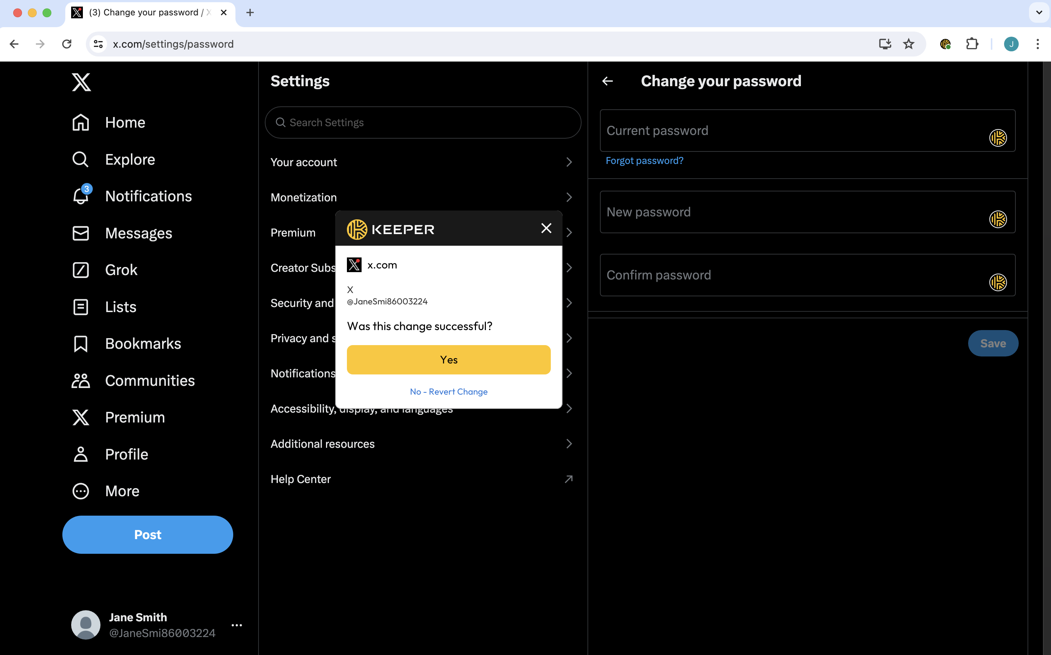Click the back arrow beside Change your password

tap(607, 81)
